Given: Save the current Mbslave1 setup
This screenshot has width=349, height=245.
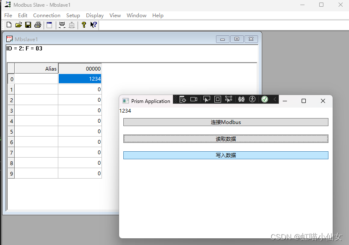Looking at the screenshot, I should tap(28, 25).
